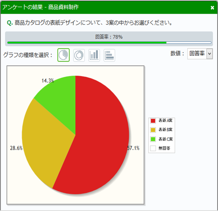Close the アンケートの結果 dialog
Screen dimensions: 218x211
[x=212, y=7]
